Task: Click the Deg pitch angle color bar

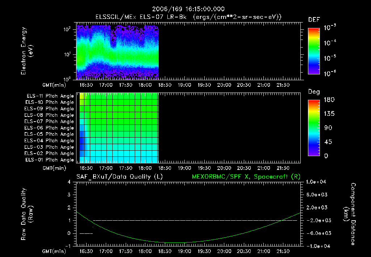Action: pyautogui.click(x=314, y=128)
